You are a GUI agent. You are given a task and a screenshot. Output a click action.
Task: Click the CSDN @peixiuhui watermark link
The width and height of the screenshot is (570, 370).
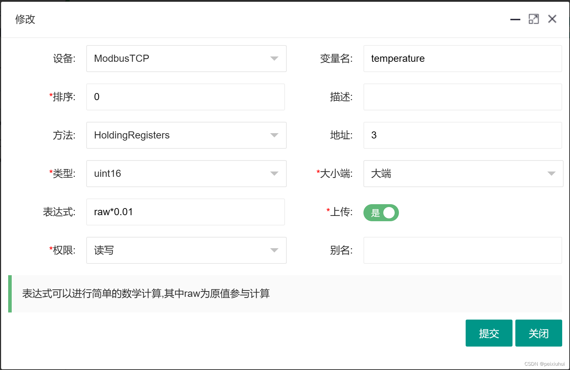(544, 363)
